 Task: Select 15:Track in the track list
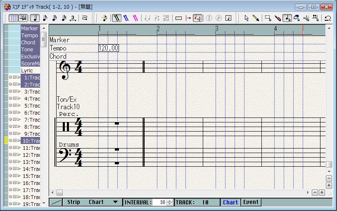pyautogui.click(x=30, y=176)
